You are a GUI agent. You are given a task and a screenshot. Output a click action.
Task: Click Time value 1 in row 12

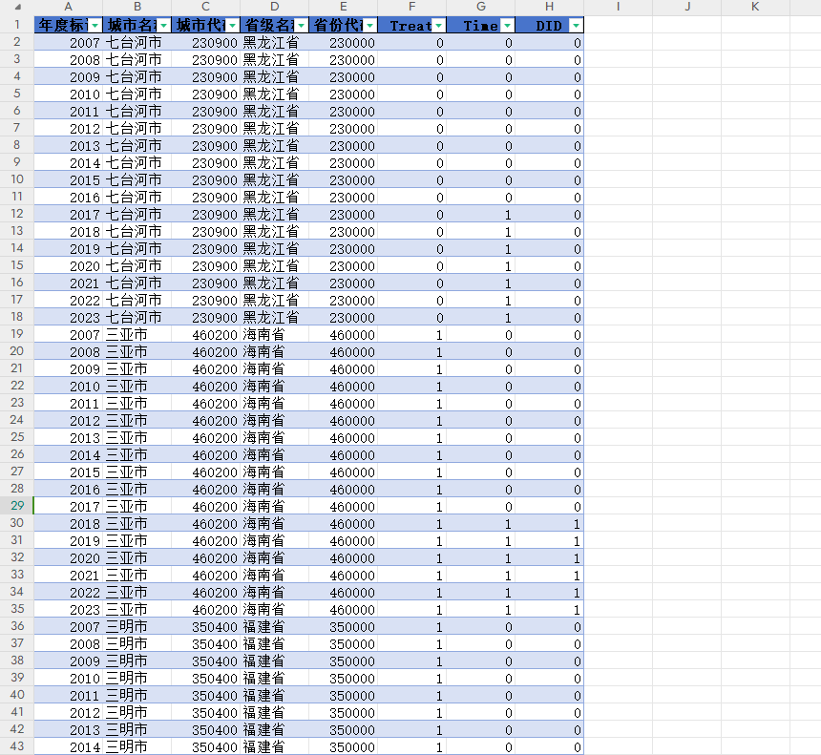pyautogui.click(x=480, y=215)
